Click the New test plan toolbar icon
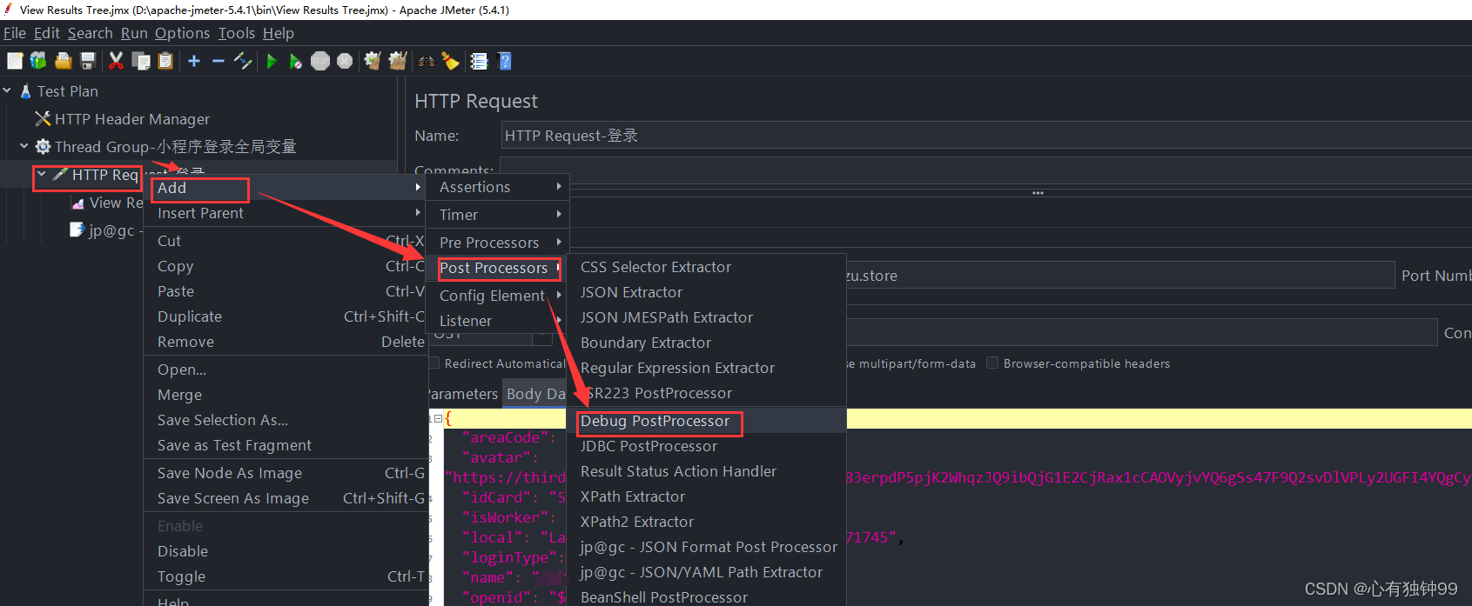Viewport: 1472px width, 606px height. (15, 61)
